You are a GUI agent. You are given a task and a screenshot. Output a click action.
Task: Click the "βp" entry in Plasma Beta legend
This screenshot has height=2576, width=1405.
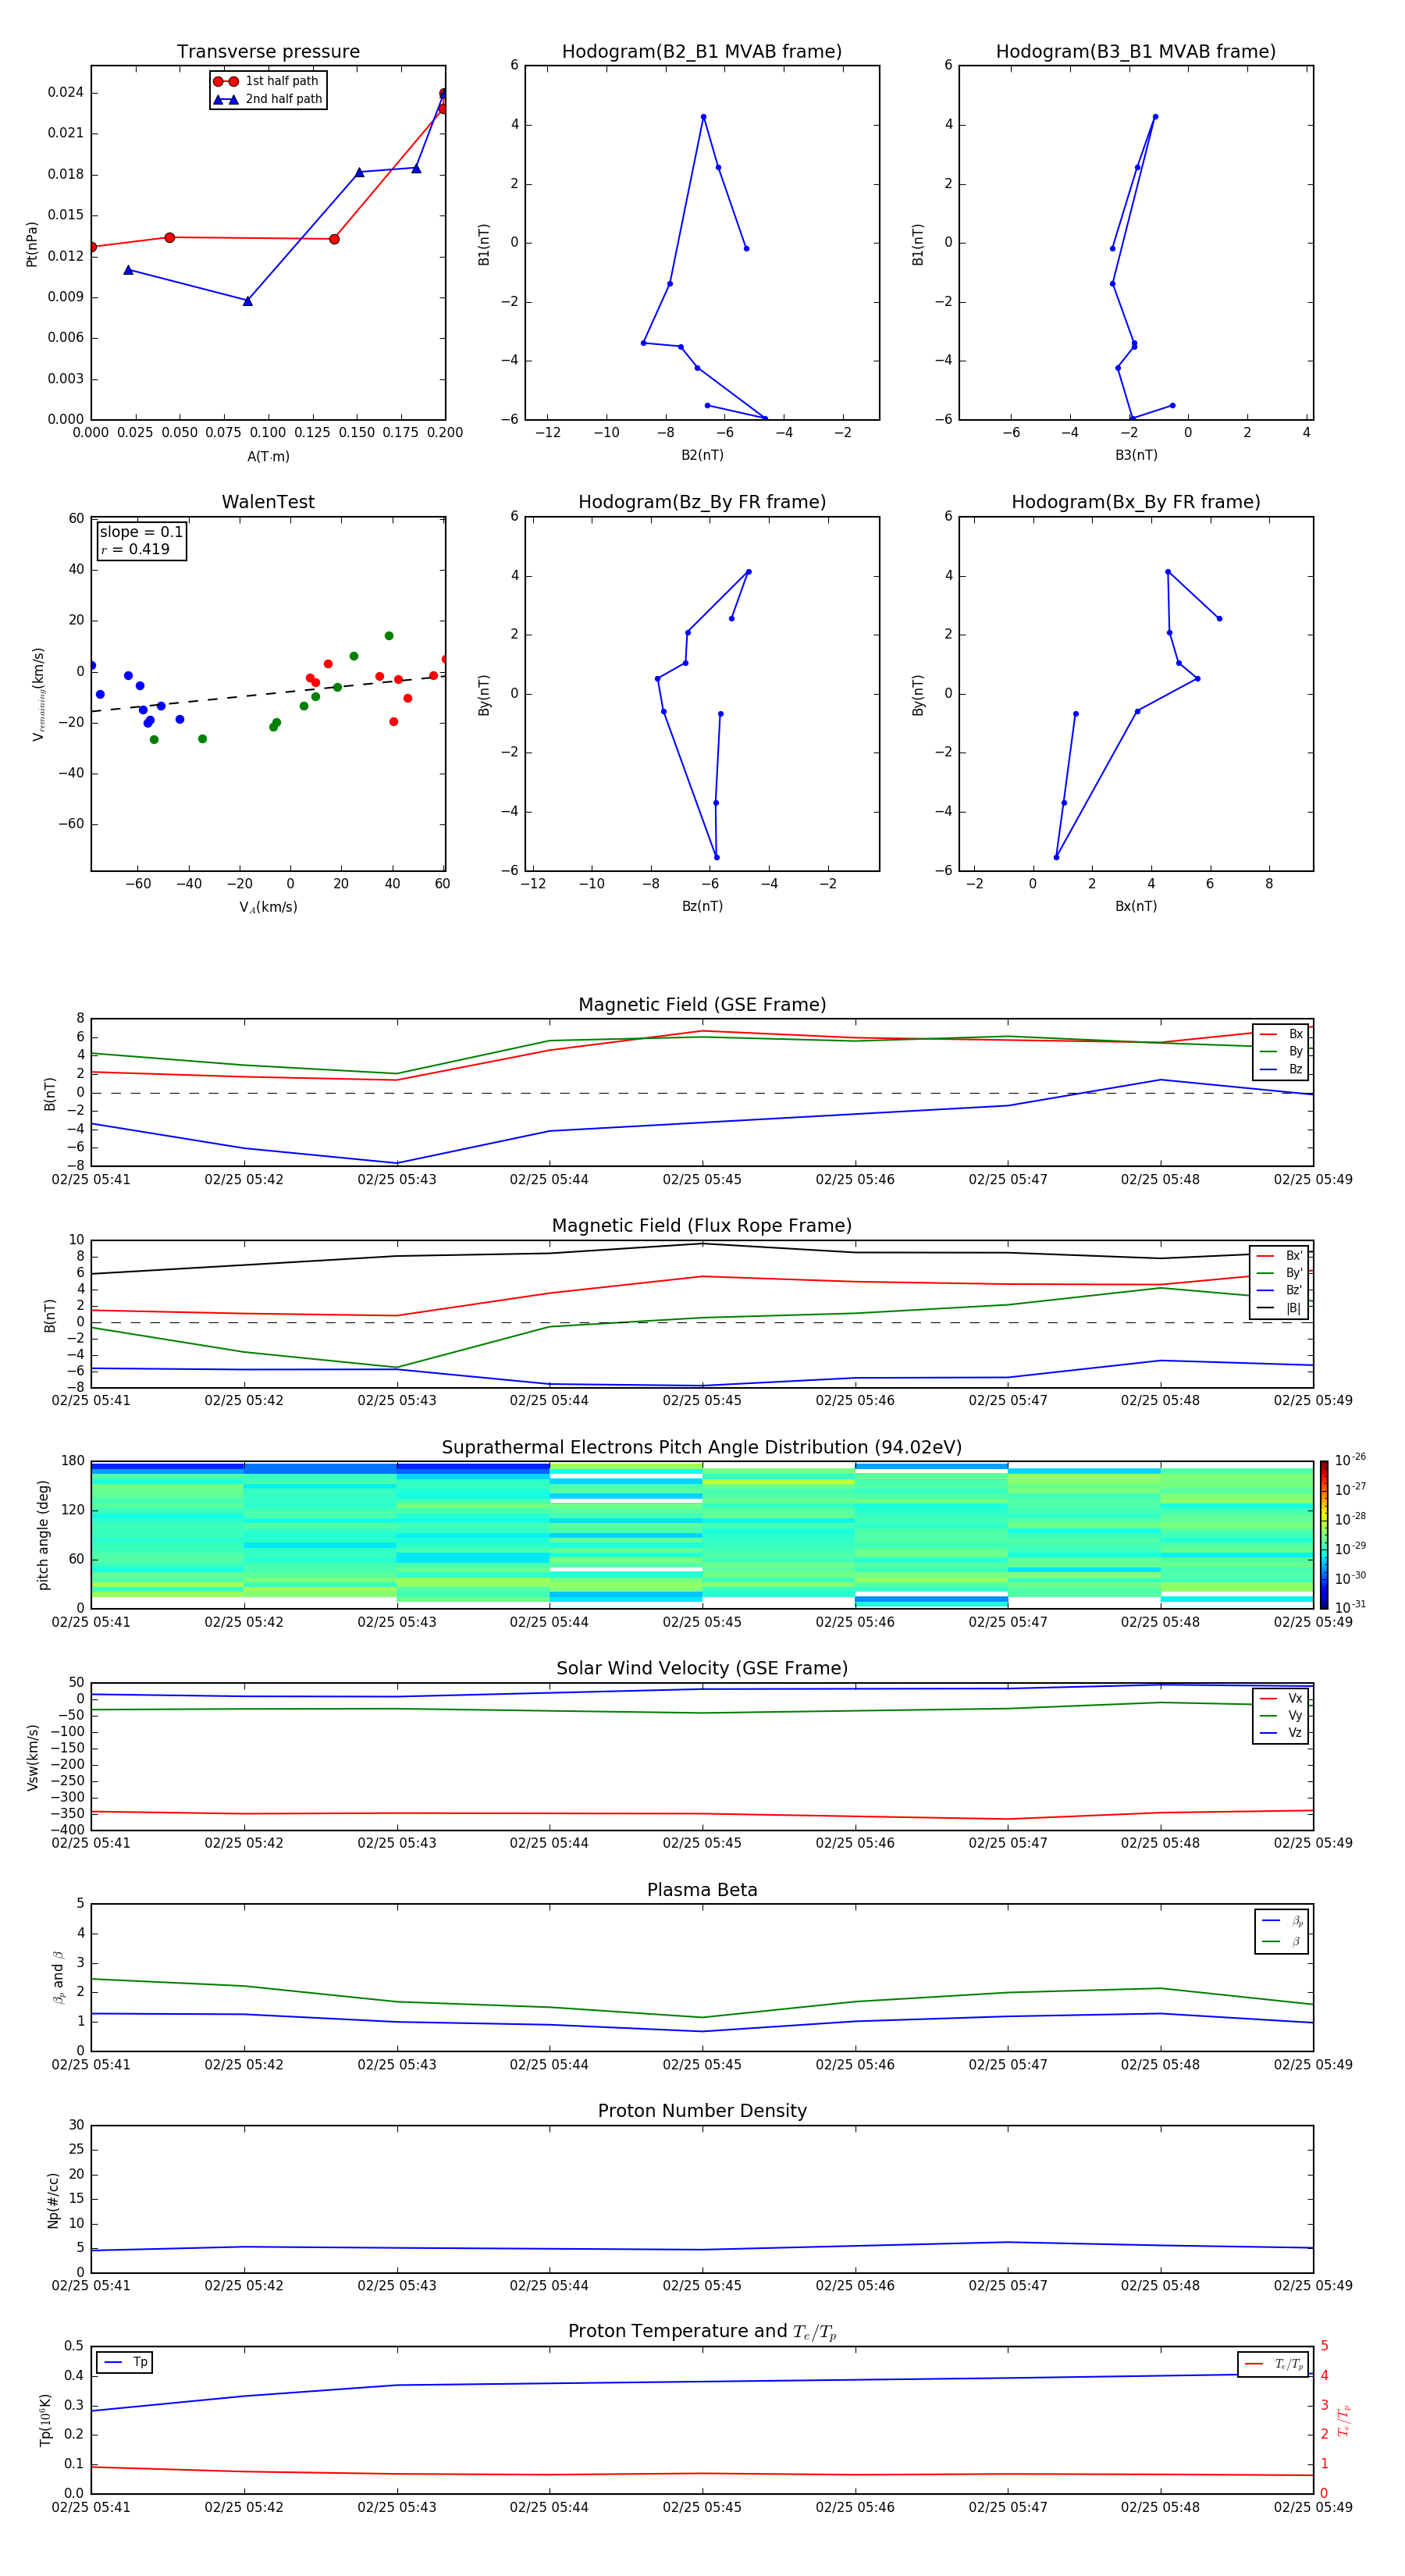click(x=1283, y=1921)
